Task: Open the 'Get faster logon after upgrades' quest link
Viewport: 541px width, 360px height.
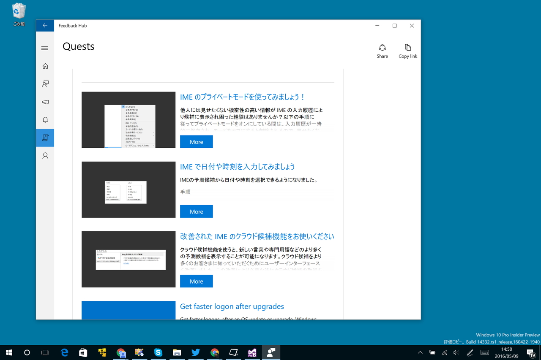Action: (x=232, y=306)
